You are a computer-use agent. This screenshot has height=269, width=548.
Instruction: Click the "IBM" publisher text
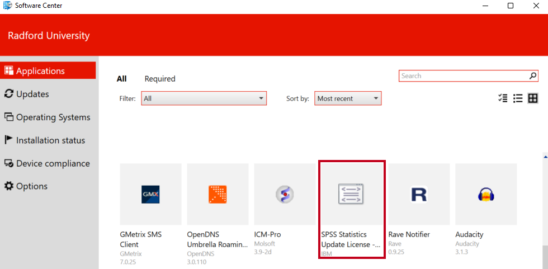pyautogui.click(x=327, y=254)
